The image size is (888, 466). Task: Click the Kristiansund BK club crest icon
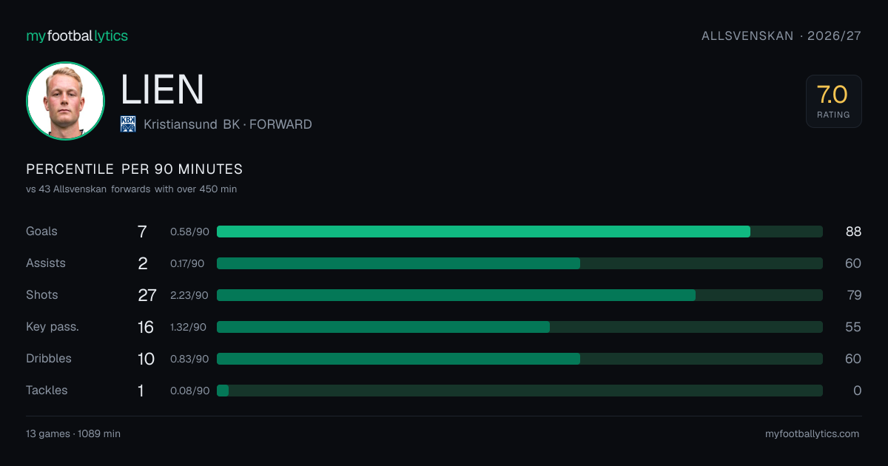pos(128,124)
